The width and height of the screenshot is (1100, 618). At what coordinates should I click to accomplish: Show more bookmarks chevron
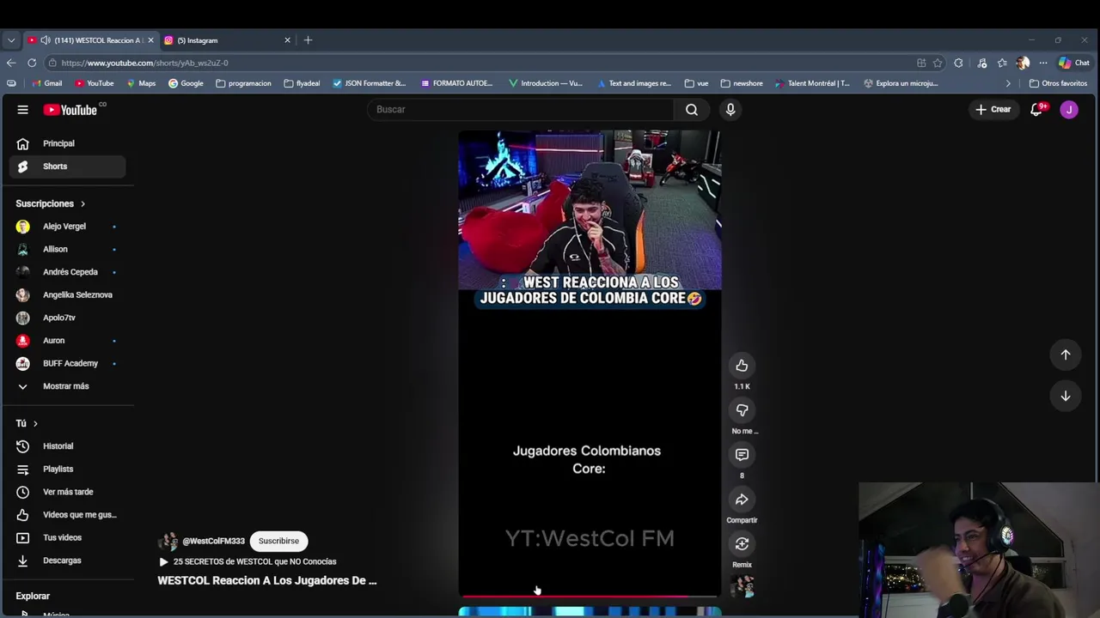tap(1008, 83)
